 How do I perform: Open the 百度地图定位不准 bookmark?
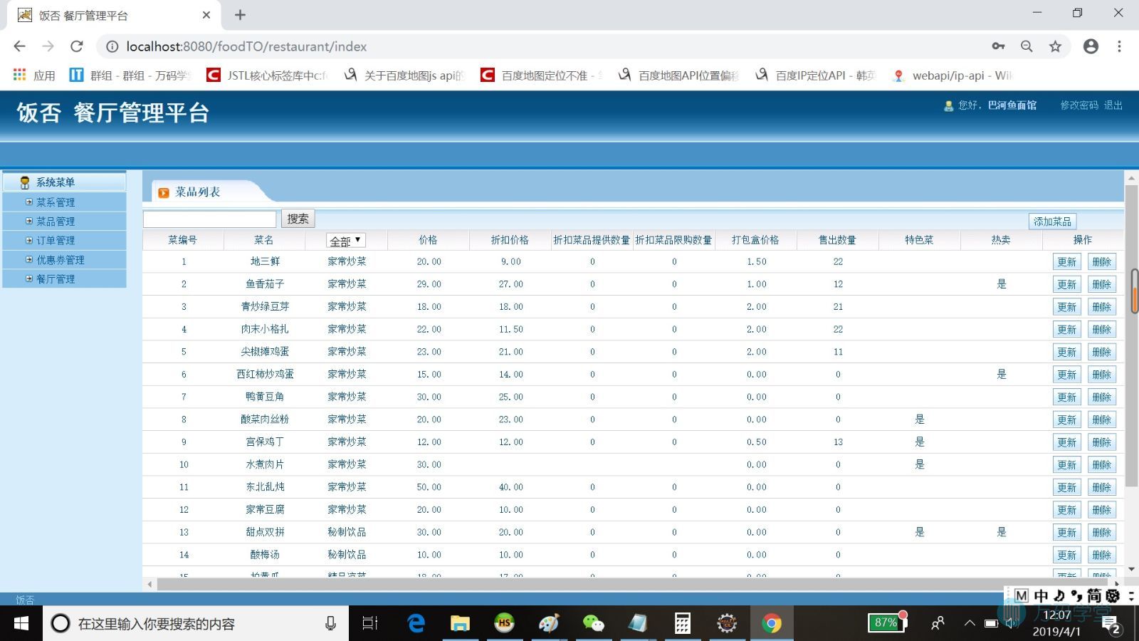[541, 75]
